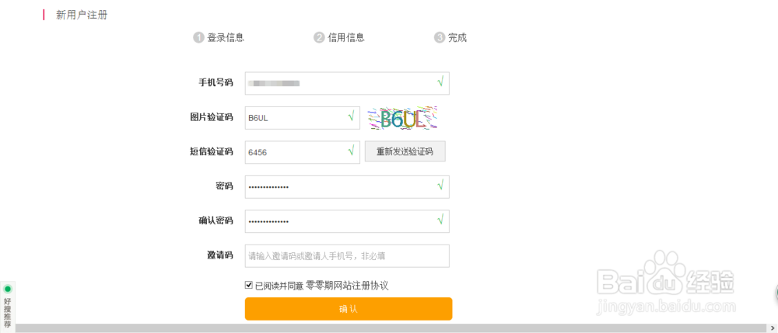
Task: Click the 短信验证码 input containing 6456
Action: (x=303, y=152)
